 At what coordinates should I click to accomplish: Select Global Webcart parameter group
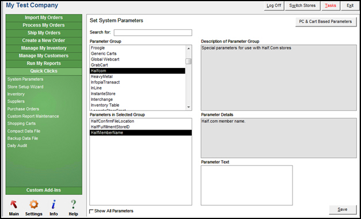(138, 59)
